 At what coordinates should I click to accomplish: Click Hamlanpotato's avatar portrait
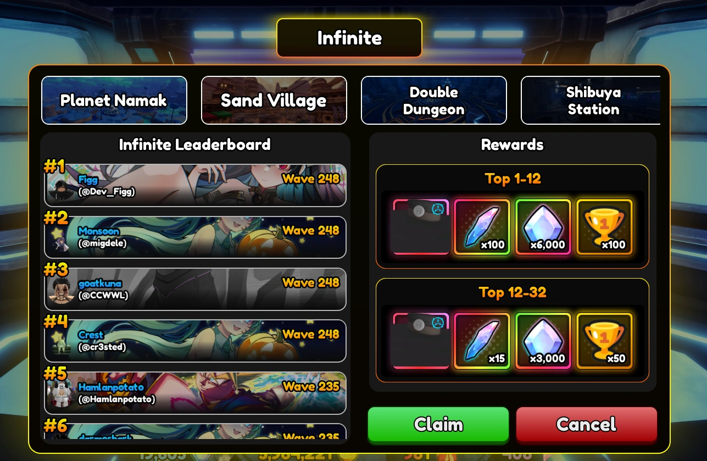pos(60,394)
